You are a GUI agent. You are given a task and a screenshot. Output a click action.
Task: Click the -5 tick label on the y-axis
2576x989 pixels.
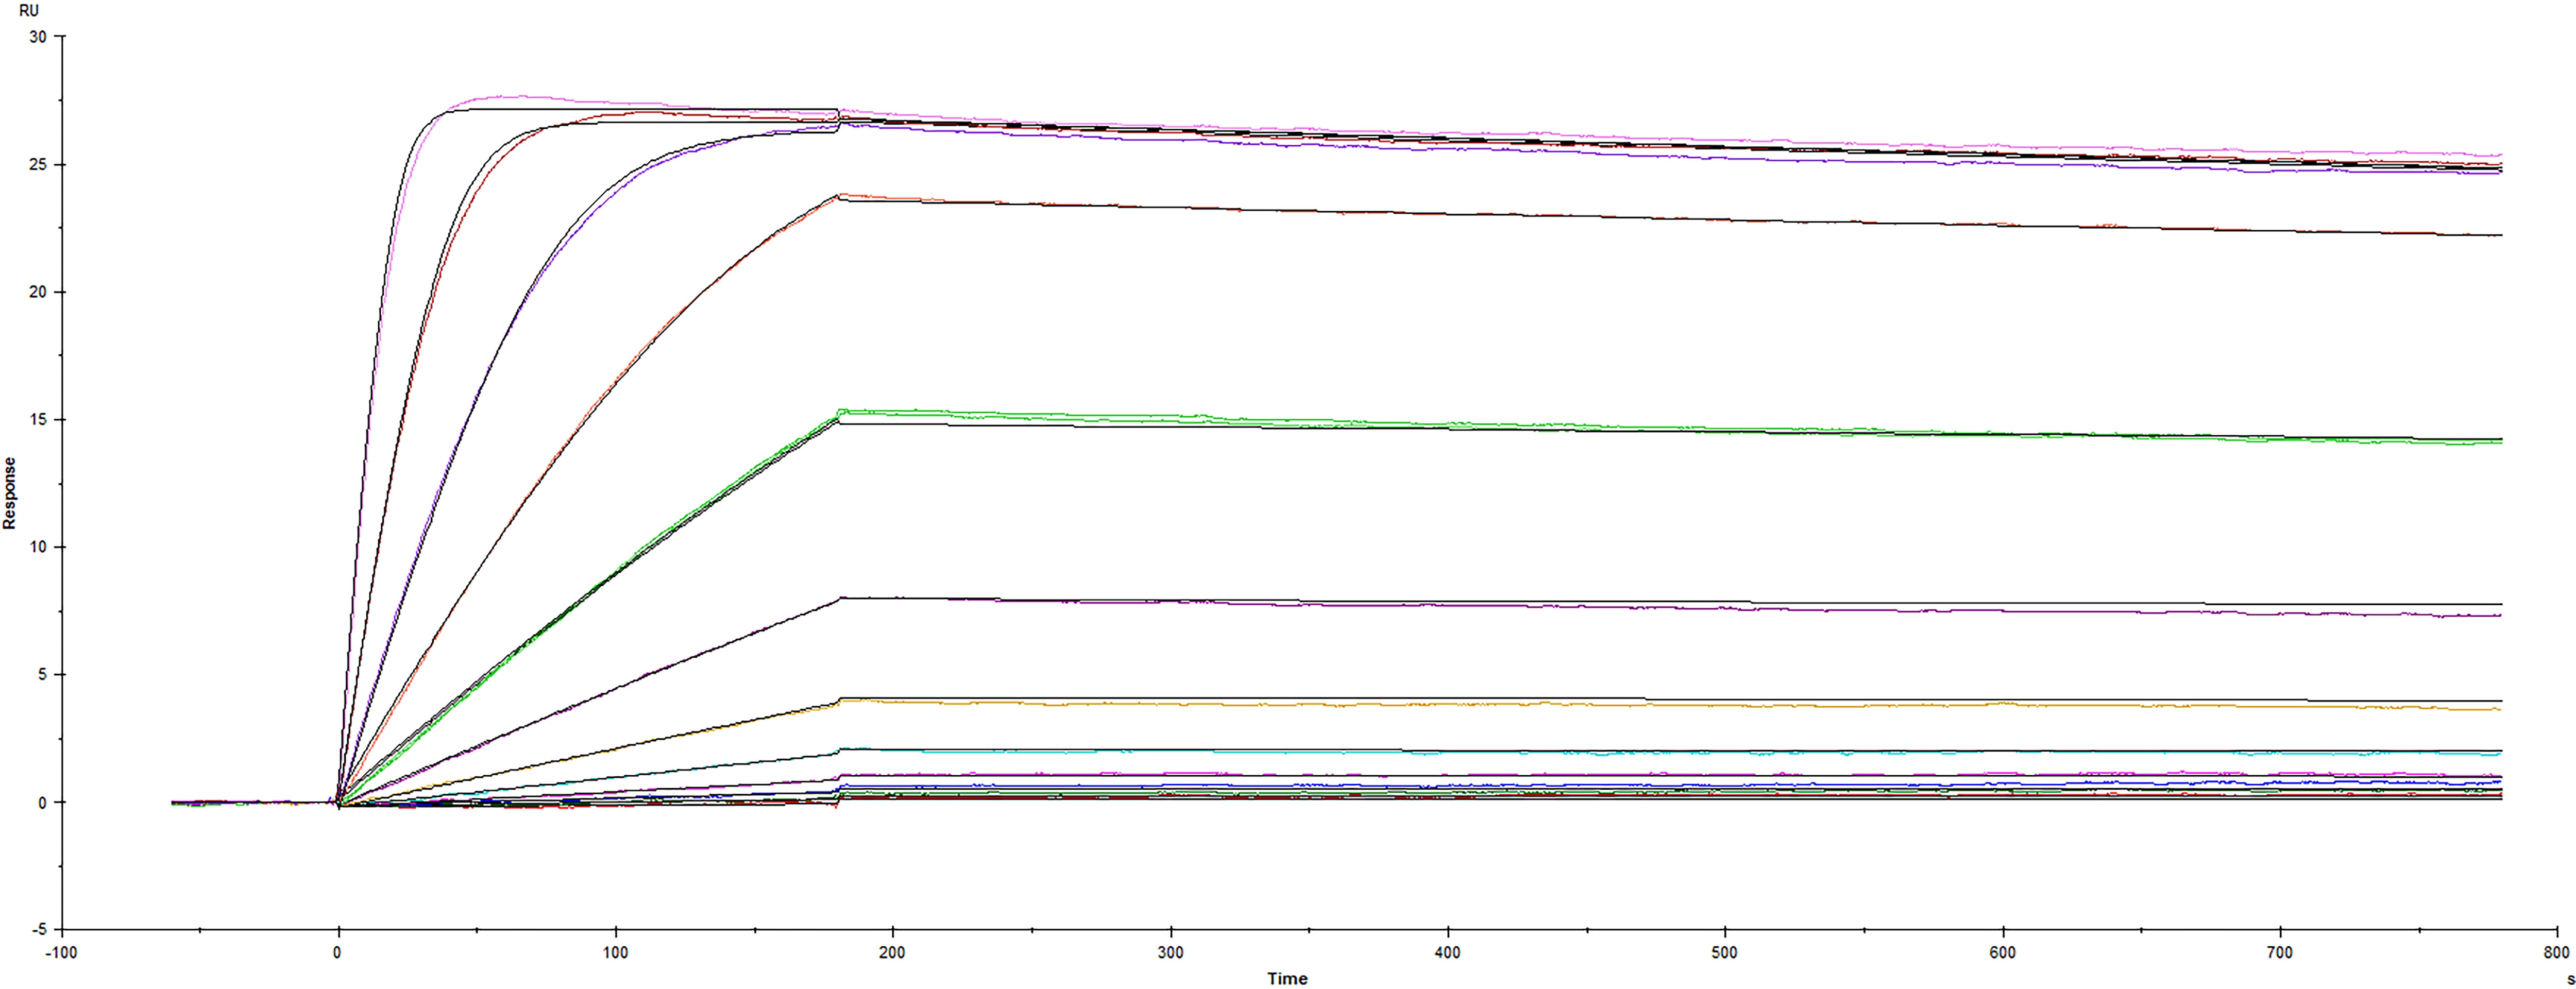pos(39,930)
